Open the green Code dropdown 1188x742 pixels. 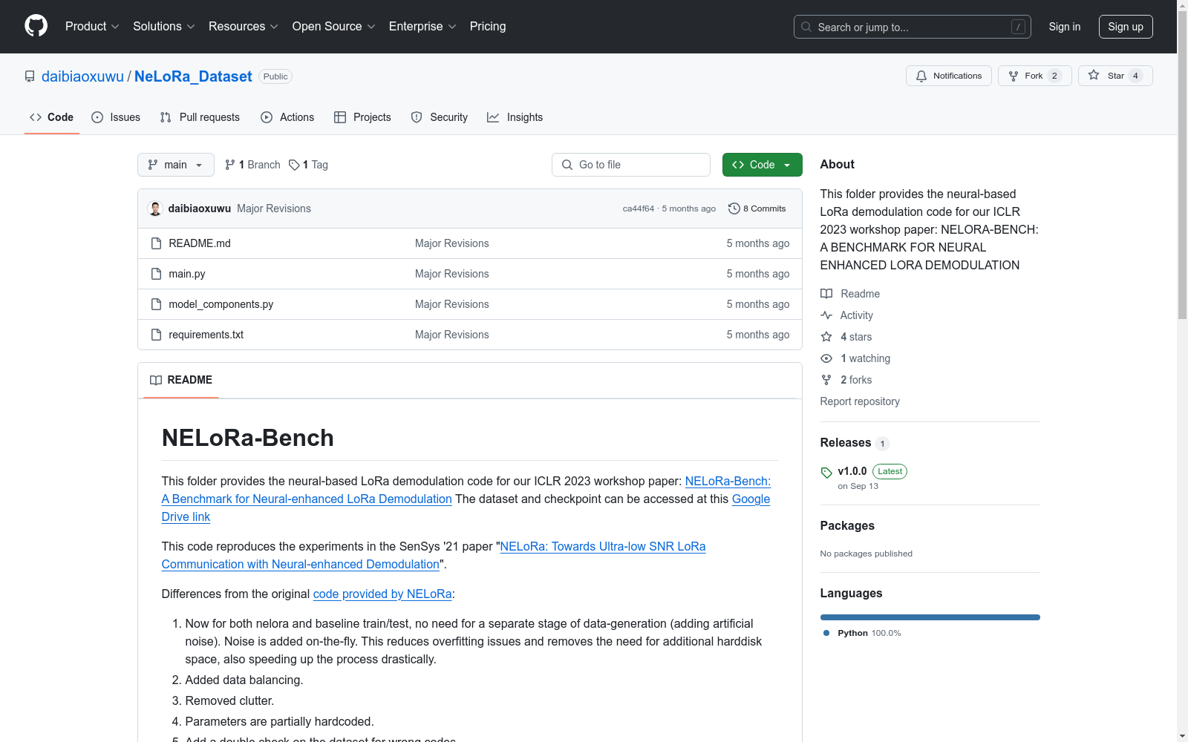coord(762,165)
